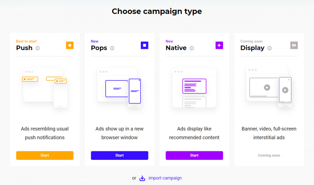This screenshot has width=314, height=185.
Task: Click the blue Pops square icon
Action: click(144, 45)
